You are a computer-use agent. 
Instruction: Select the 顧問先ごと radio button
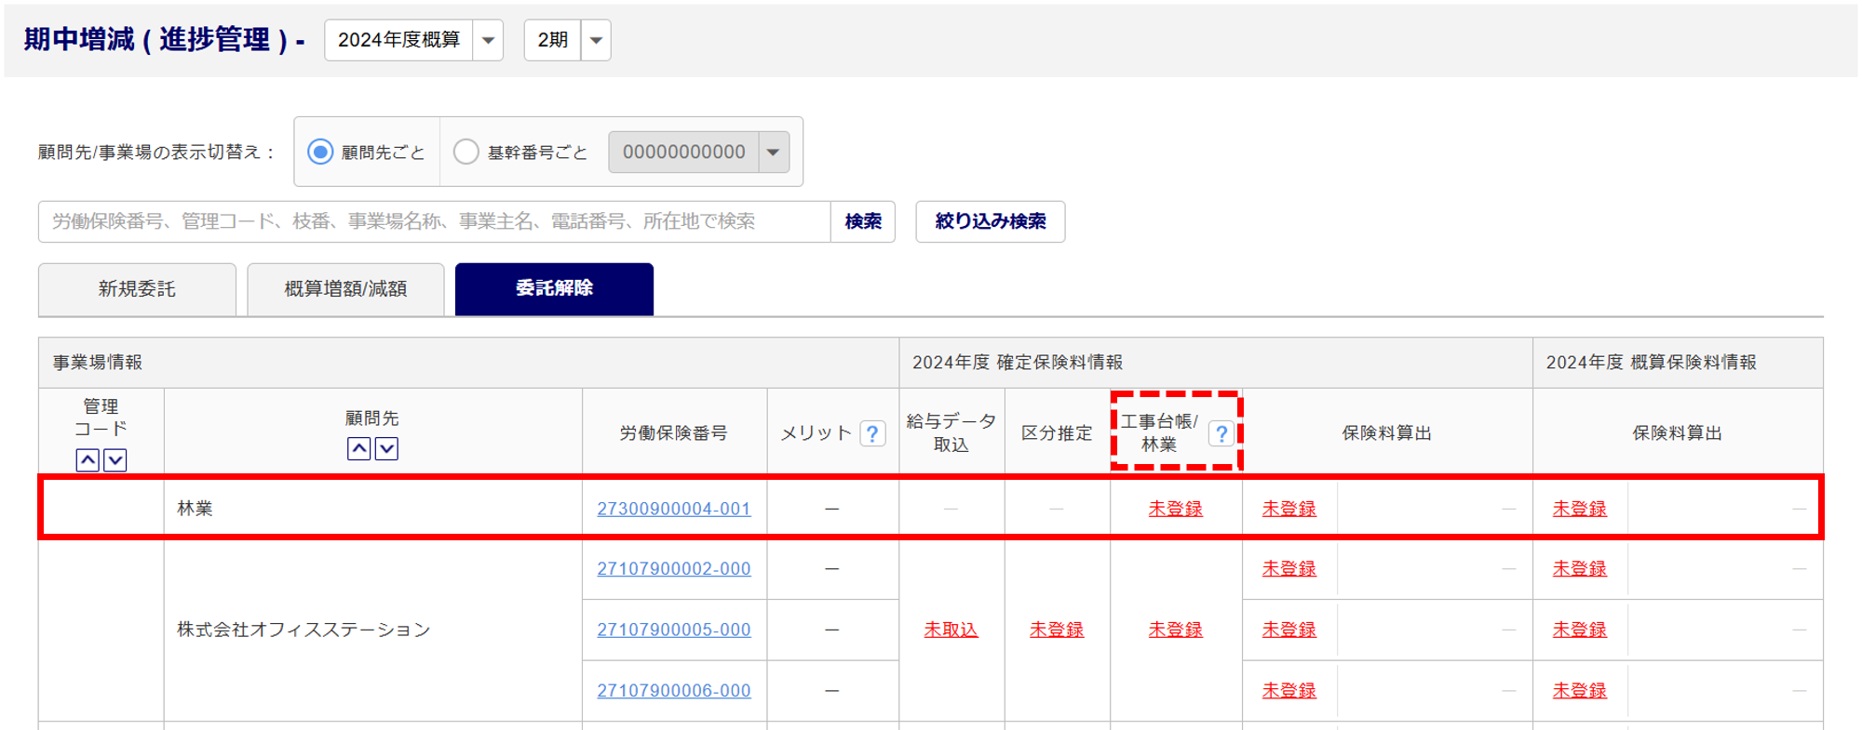coord(320,152)
